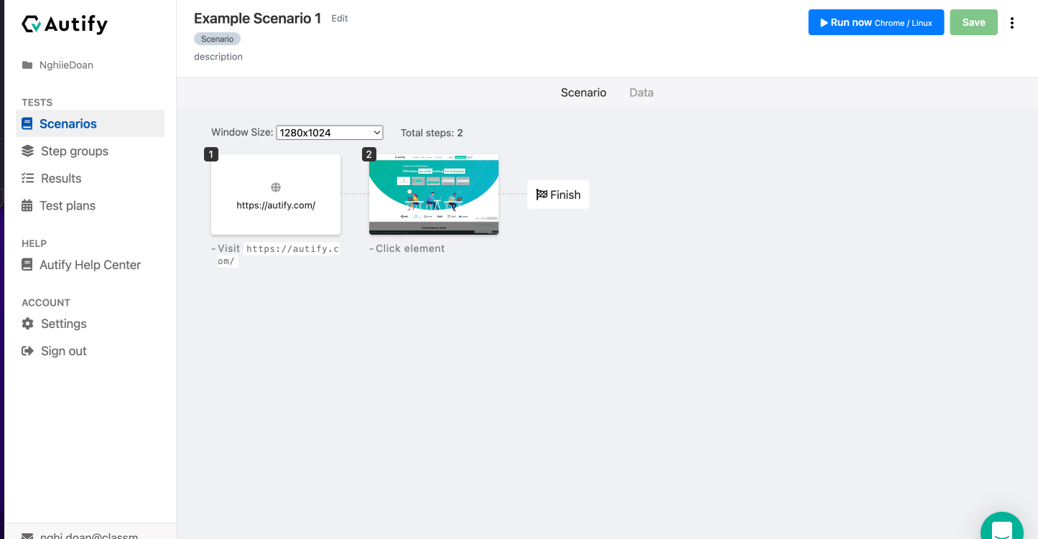
Task: Select the Scenario tab
Action: pos(583,93)
